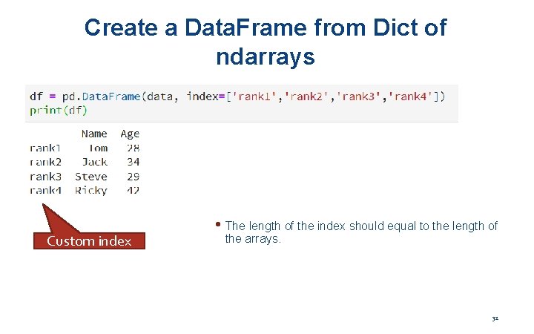Click the 'rank2' row index label in output
Image resolution: width=534 pixels, height=334 pixels.
pyautogui.click(x=45, y=163)
